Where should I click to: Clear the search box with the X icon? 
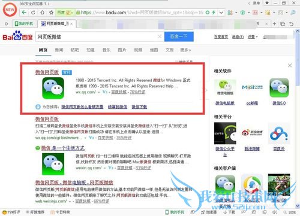160,36
